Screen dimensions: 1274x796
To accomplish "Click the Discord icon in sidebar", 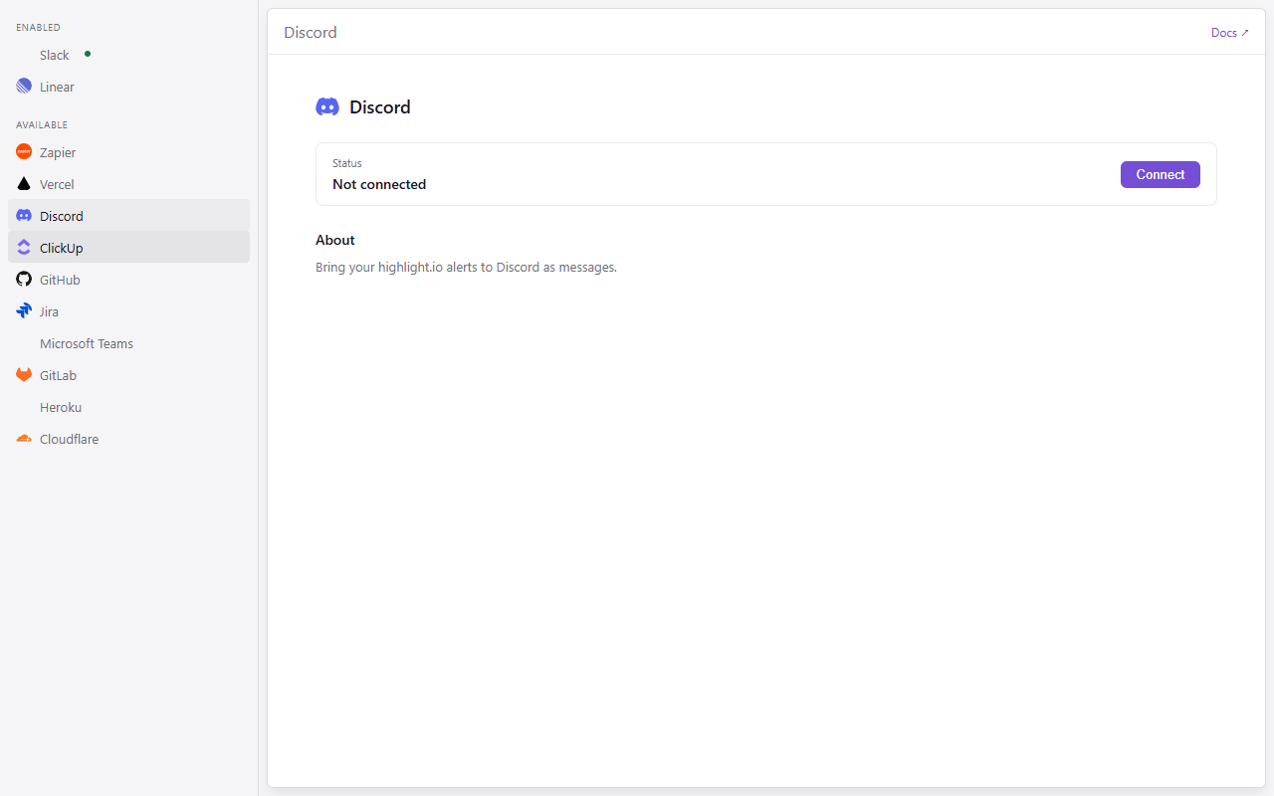I will [x=24, y=216].
